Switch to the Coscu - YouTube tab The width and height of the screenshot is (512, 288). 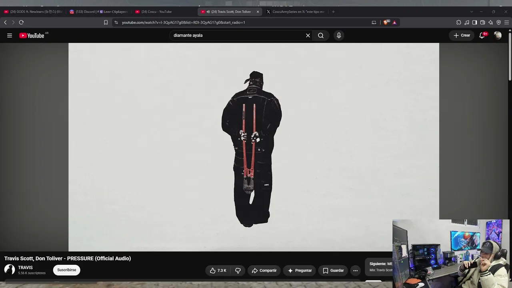click(164, 12)
